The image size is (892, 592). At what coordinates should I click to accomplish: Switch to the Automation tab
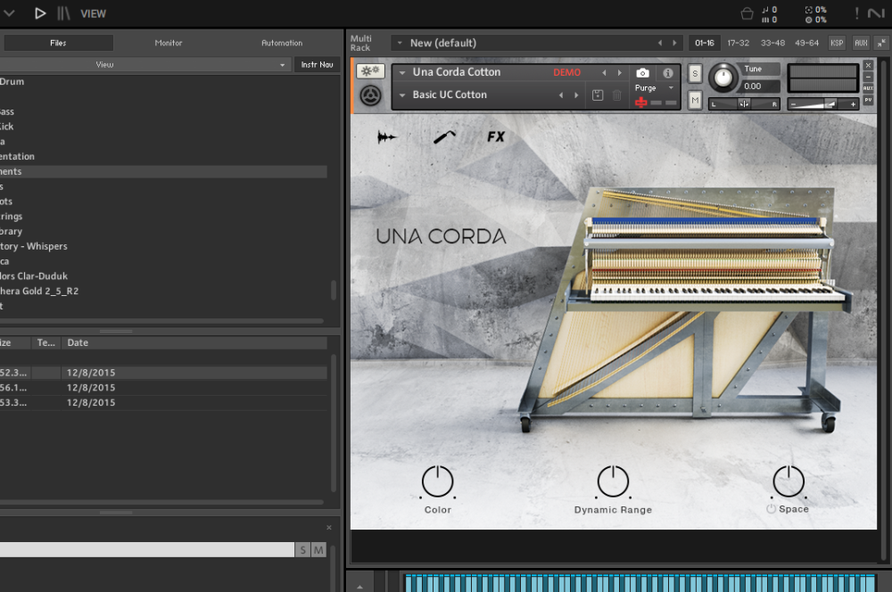tap(282, 43)
